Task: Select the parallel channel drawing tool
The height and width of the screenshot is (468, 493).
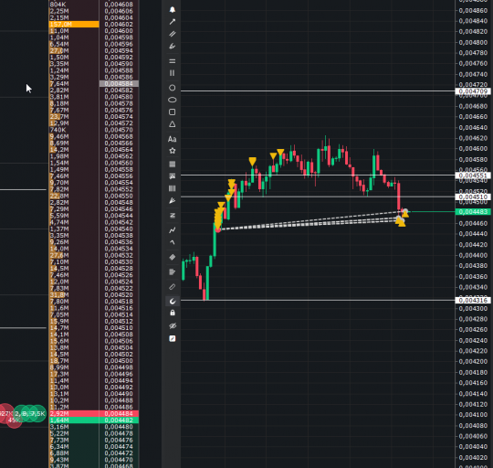Action: tap(173, 34)
